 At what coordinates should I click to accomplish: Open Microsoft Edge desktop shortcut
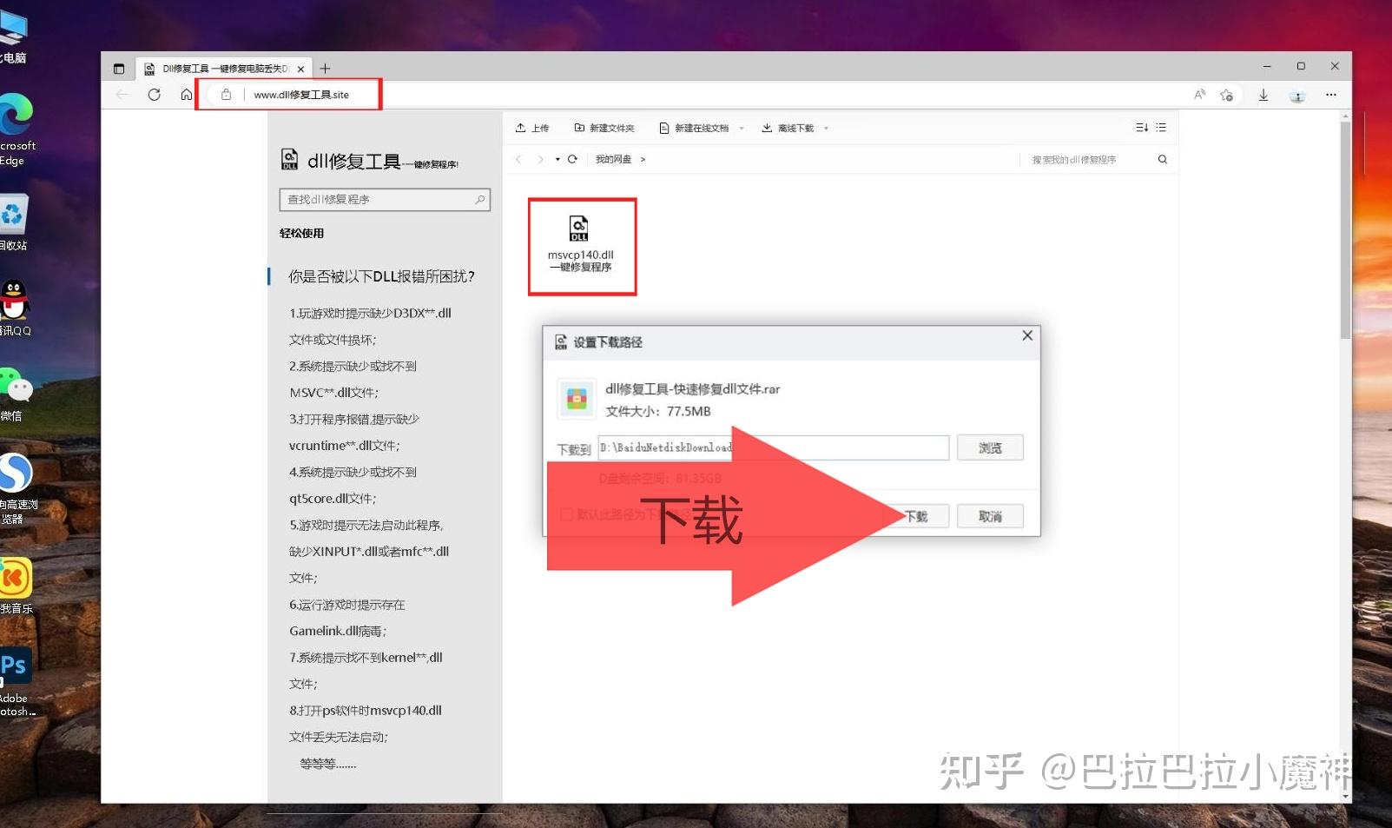click(x=16, y=129)
